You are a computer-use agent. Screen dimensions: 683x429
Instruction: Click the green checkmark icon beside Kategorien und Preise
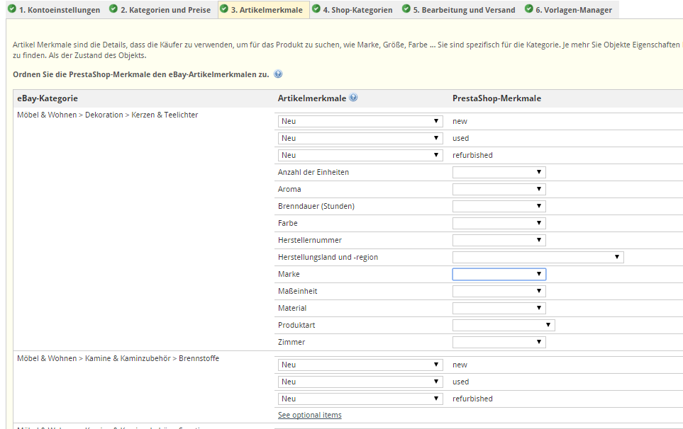click(113, 9)
